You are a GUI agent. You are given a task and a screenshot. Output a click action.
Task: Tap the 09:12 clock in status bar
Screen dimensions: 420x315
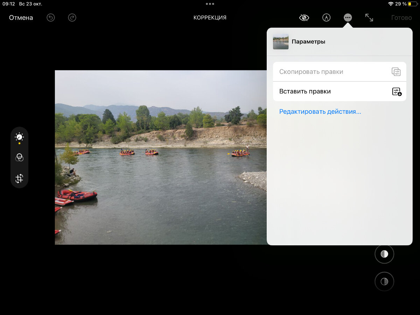[9, 4]
